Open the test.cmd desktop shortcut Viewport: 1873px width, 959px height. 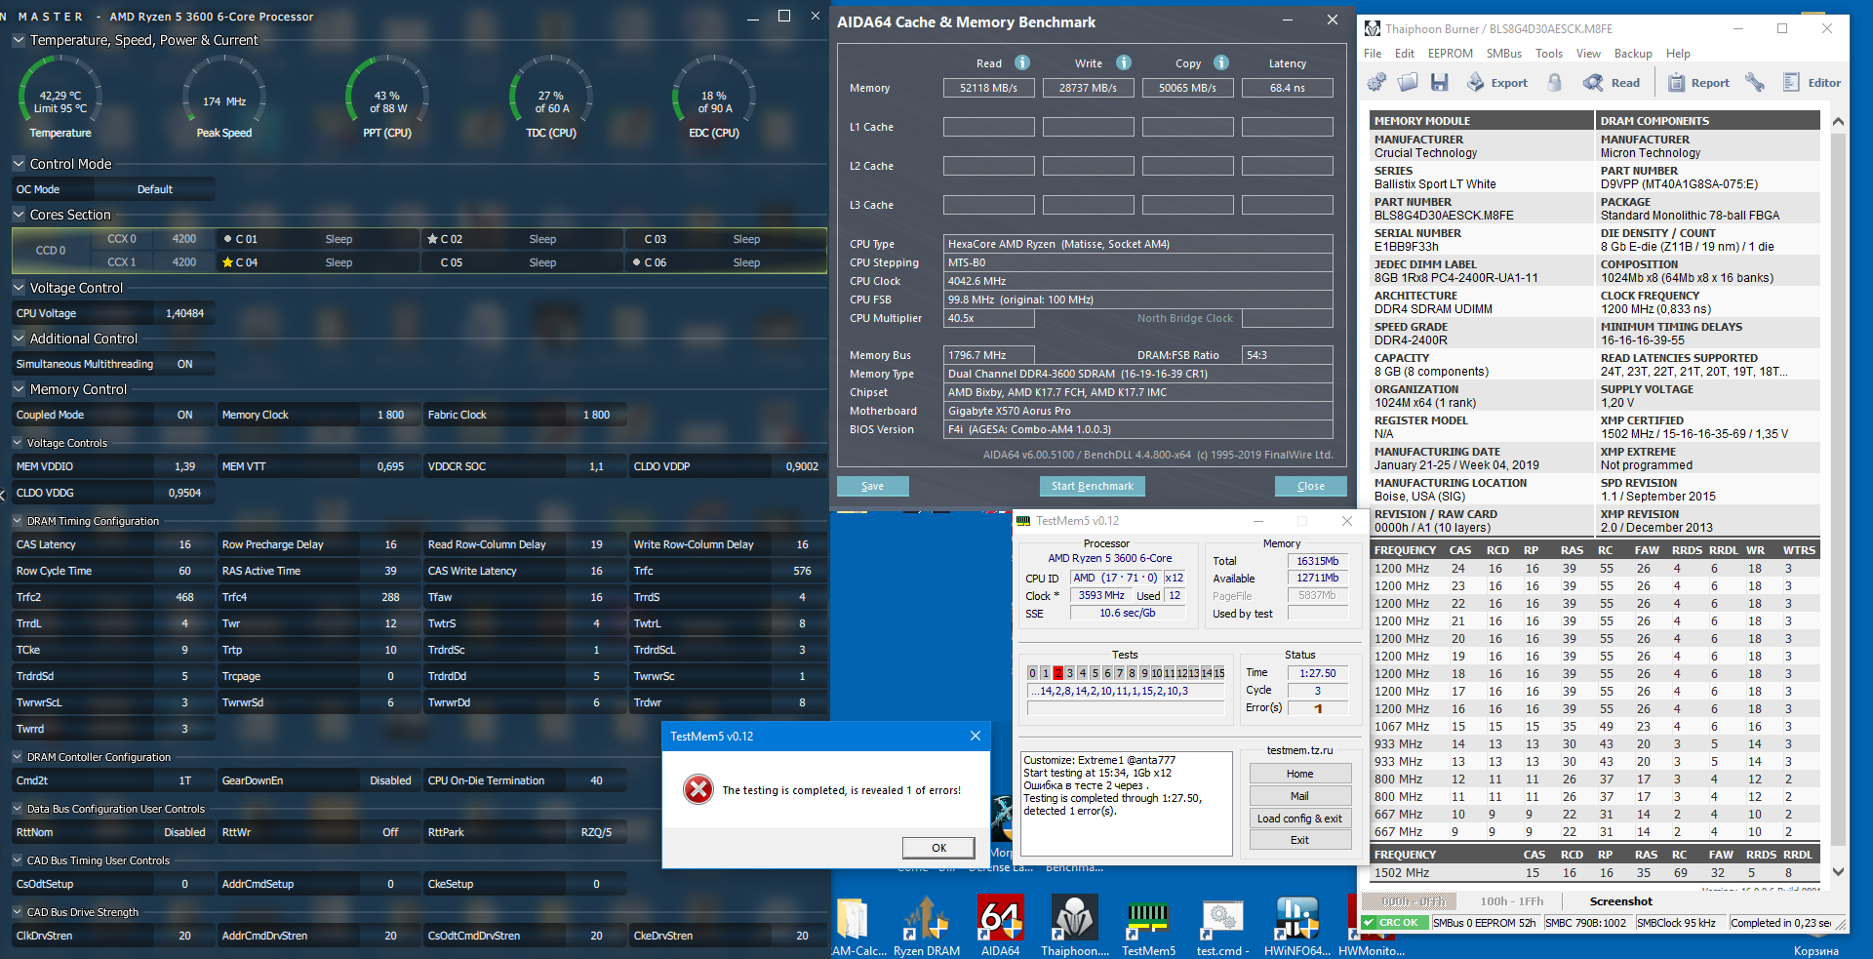pos(1222,925)
